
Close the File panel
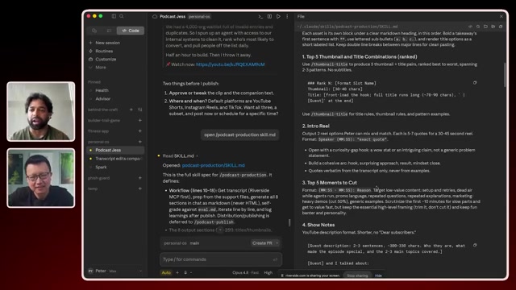click(501, 16)
